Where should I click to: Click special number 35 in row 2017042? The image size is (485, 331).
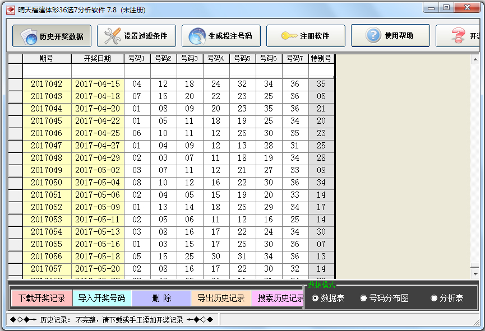point(321,84)
